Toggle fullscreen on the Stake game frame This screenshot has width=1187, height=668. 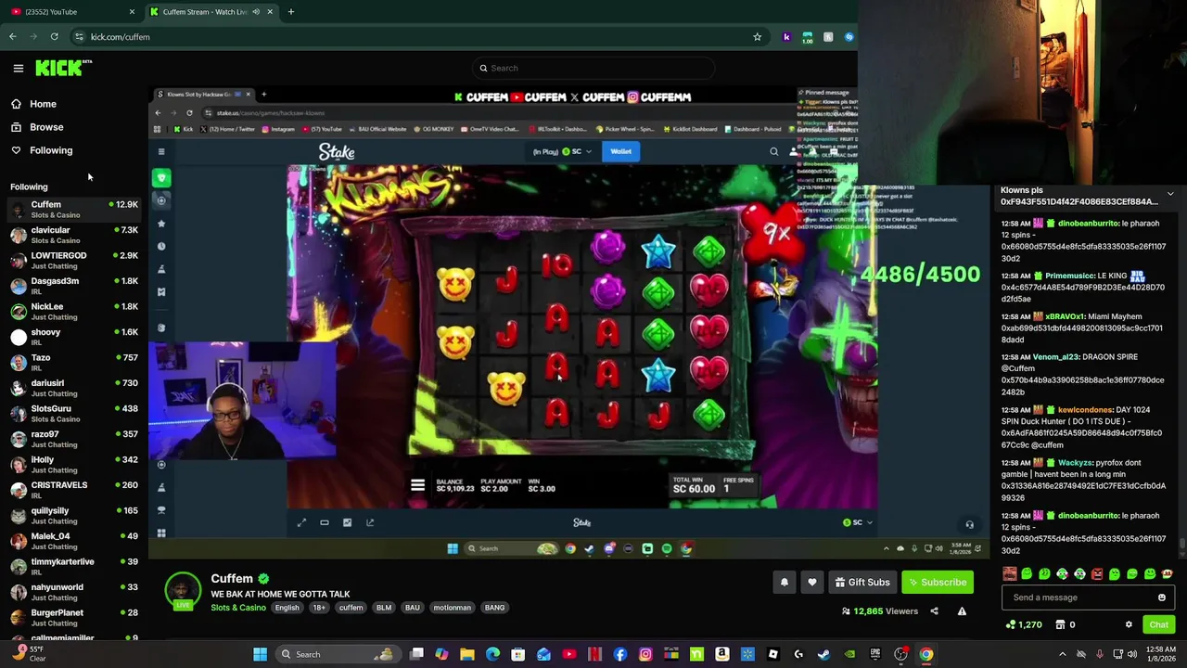pyautogui.click(x=301, y=523)
